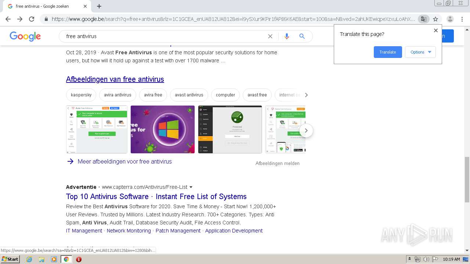
Task: Click the translate page icon in address bar
Action: click(x=424, y=19)
